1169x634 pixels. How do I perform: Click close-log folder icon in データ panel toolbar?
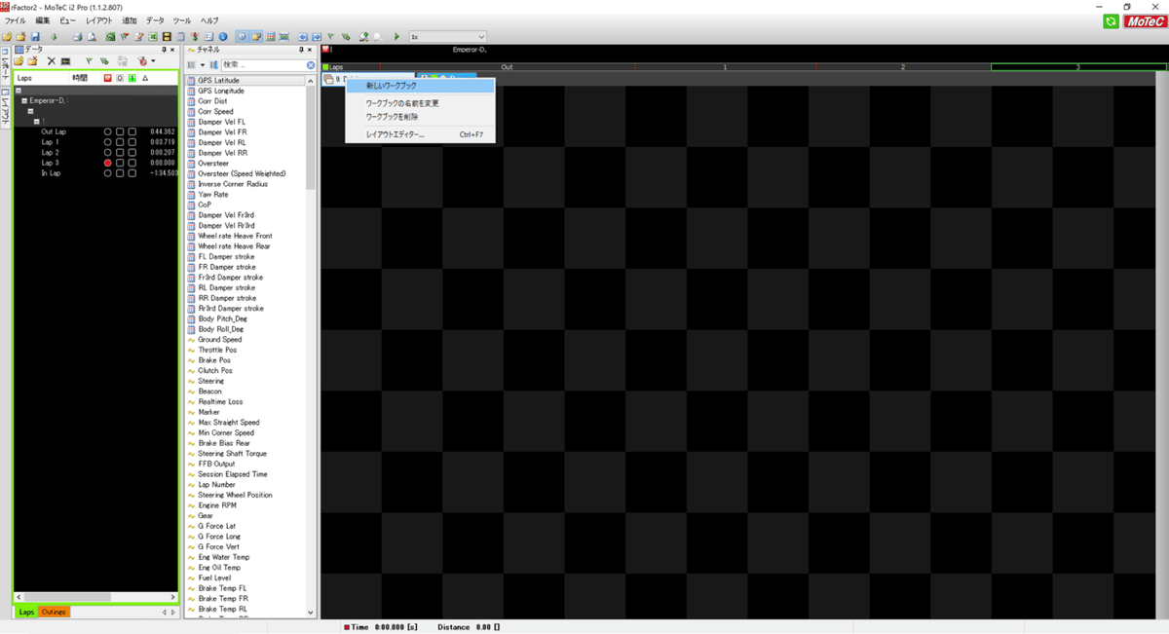point(32,60)
